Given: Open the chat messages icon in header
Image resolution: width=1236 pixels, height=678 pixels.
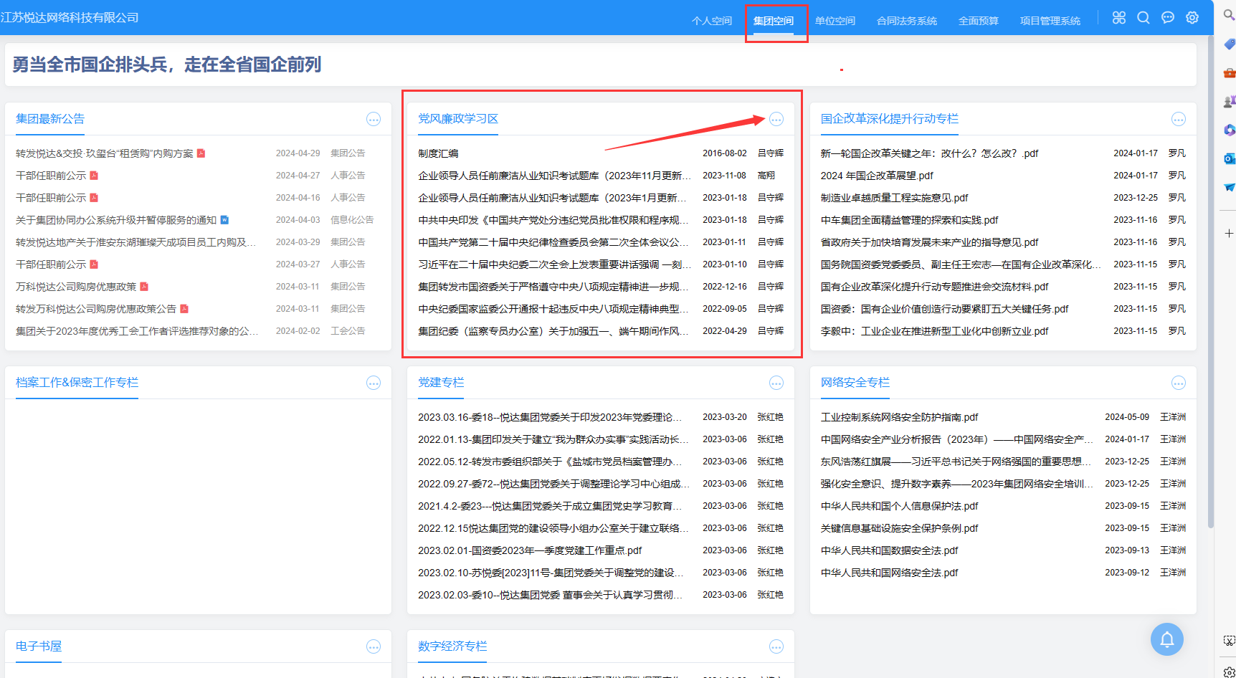Looking at the screenshot, I should [x=1168, y=18].
